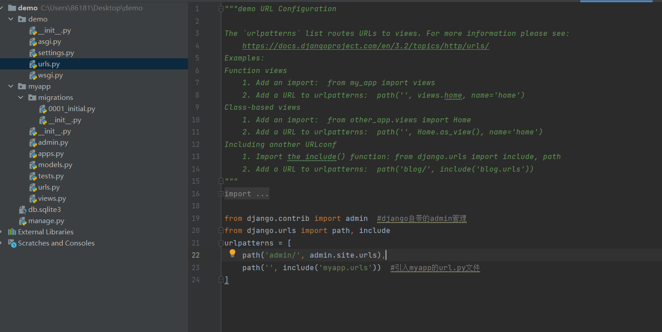
Task: Open the docs.djangoproject.com URL in the docstring
Action: 366,46
